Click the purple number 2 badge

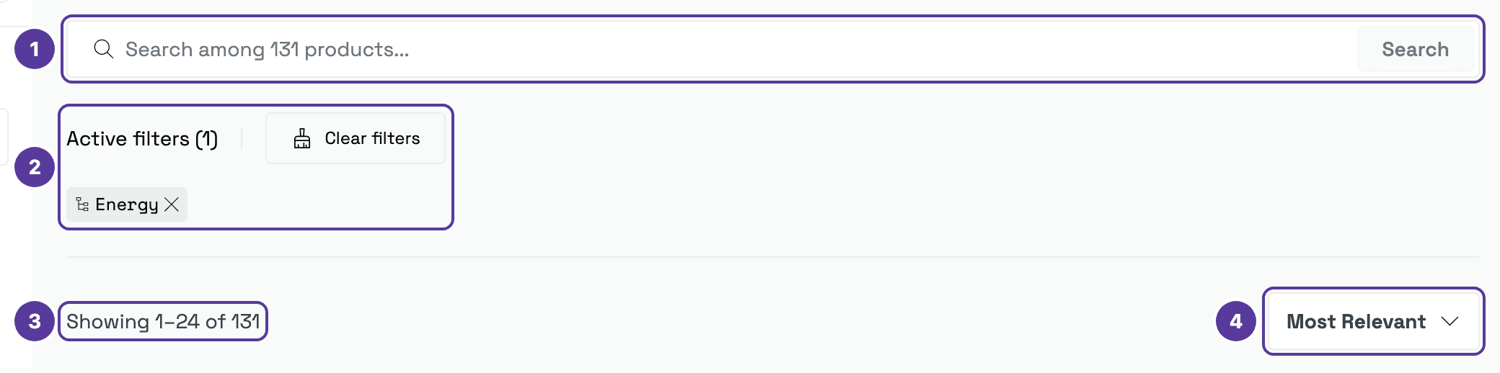pyautogui.click(x=35, y=167)
